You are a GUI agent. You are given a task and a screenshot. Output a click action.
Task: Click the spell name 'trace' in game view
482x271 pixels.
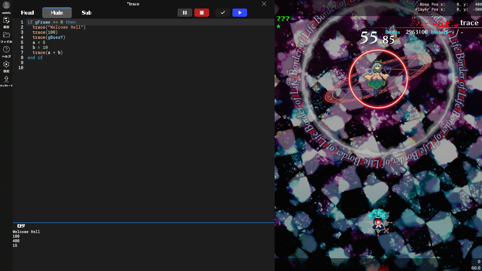pyautogui.click(x=469, y=23)
